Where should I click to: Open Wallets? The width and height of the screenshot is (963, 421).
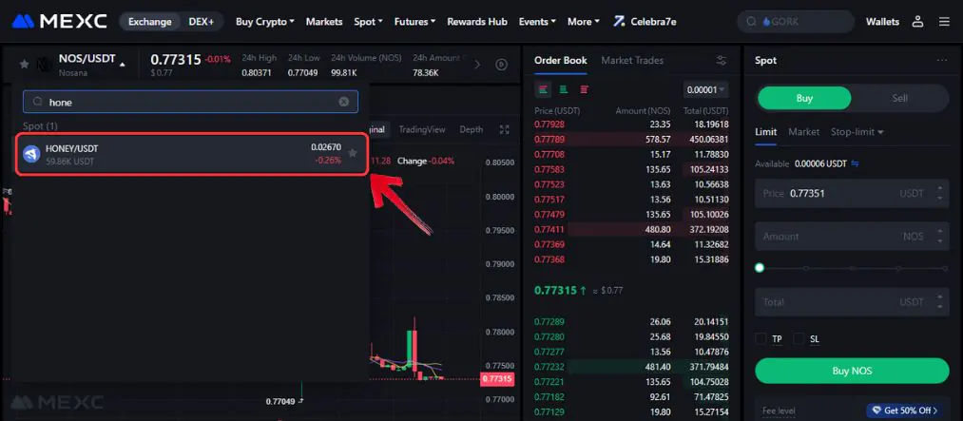pos(882,22)
